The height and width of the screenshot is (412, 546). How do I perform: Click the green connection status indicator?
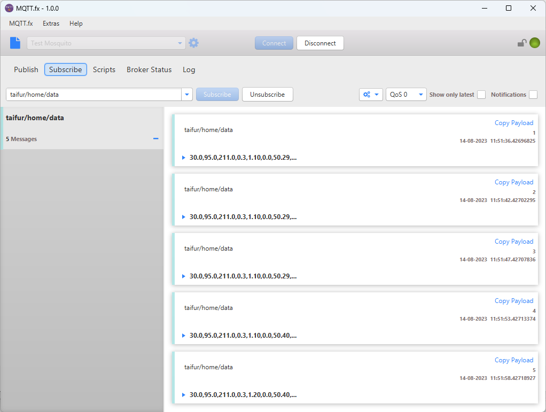(534, 43)
